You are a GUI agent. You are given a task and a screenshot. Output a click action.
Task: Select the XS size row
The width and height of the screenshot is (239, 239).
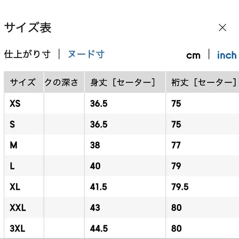pos(15,104)
